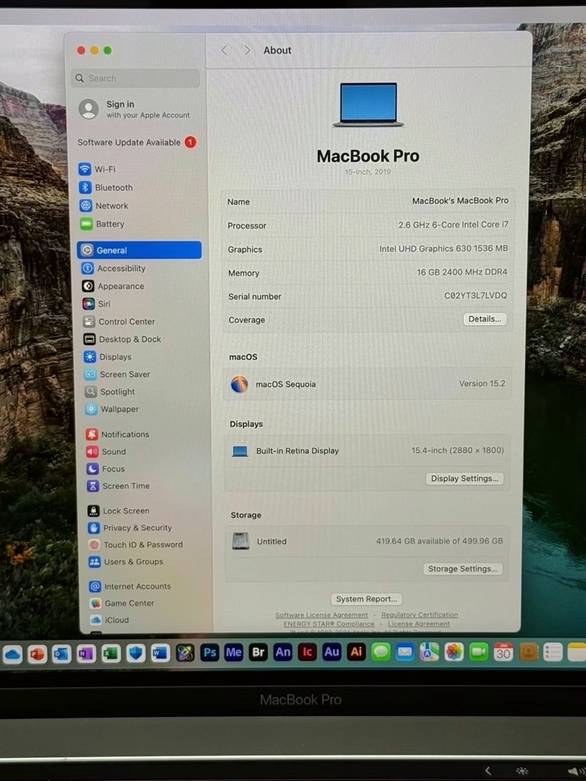Launch Word from the Dock
Viewport: 586px width, 781px height.
click(160, 653)
